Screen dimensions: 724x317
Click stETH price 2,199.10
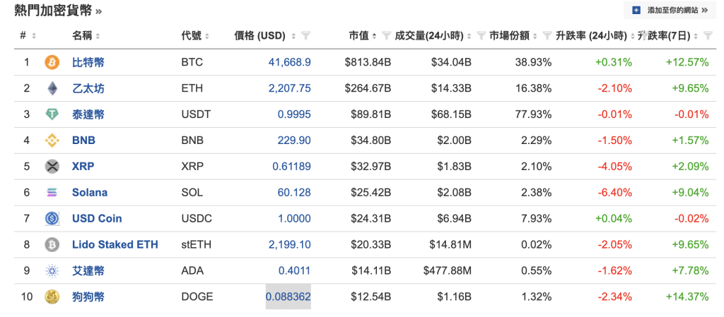[x=289, y=245]
